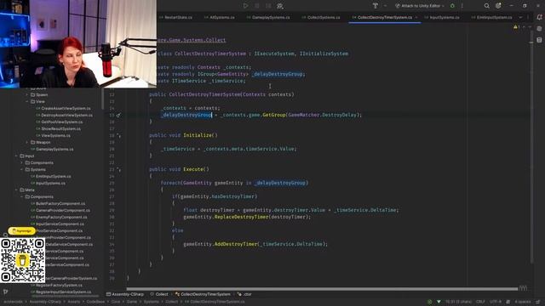545x306 pixels.
Task: Switch to InputSystems.cs tab
Action: [442, 17]
